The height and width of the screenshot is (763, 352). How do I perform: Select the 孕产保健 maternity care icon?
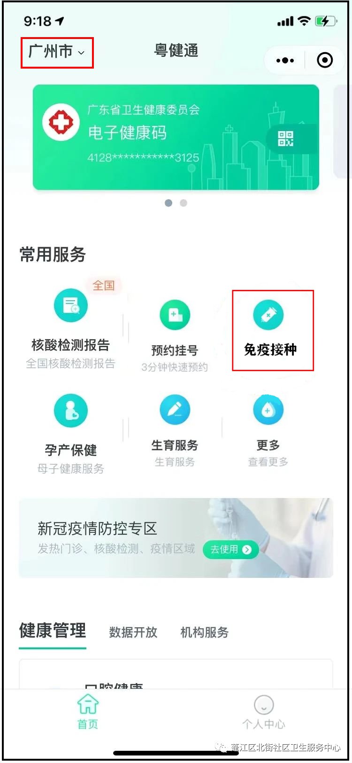[71, 411]
